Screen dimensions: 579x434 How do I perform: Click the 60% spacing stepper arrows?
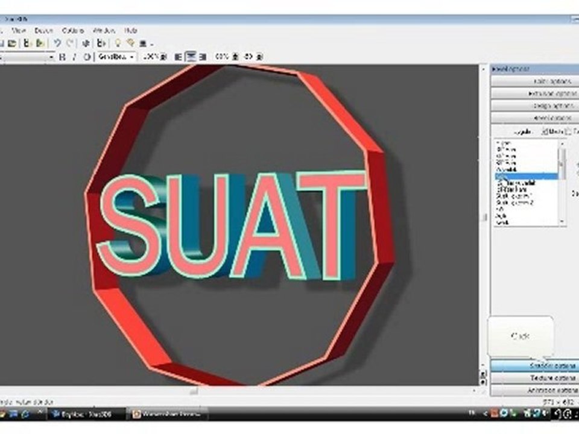point(236,57)
